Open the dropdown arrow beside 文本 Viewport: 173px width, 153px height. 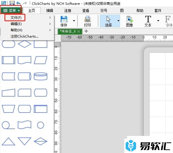pos(158,21)
